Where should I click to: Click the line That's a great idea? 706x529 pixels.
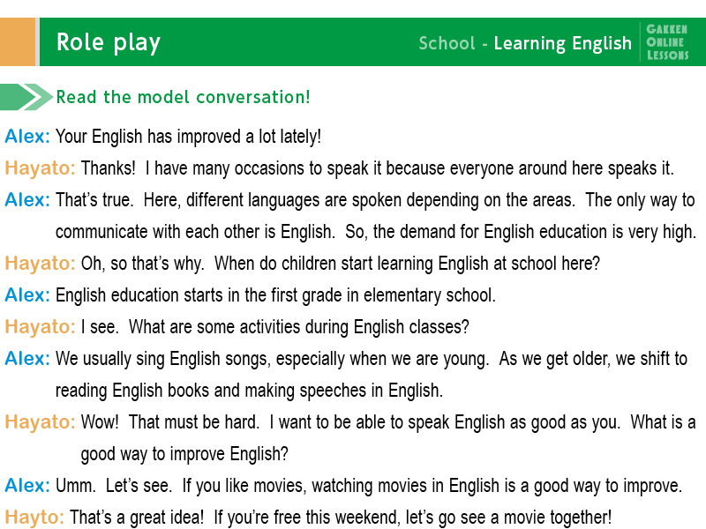340,517
